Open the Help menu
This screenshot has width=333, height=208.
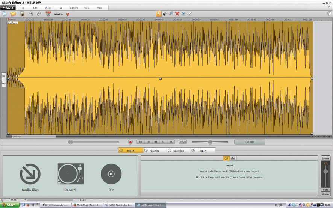100,8
